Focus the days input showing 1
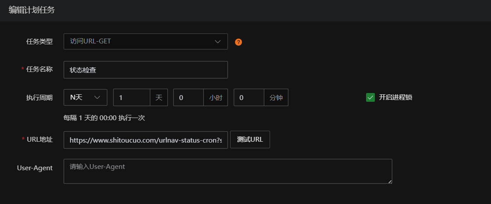 132,97
